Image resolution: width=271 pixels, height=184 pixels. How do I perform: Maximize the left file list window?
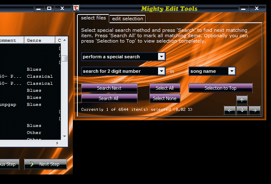pyautogui.click(x=50, y=8)
